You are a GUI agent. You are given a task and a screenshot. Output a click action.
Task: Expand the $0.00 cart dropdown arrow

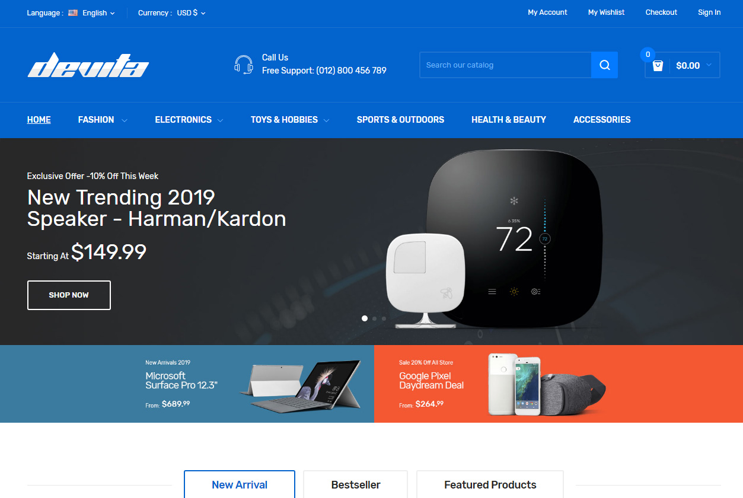(x=709, y=65)
